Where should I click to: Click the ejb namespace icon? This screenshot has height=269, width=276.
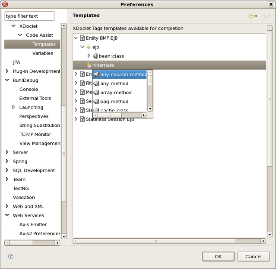click(89, 47)
